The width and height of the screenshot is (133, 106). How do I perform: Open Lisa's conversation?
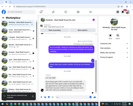(x=18, y=68)
